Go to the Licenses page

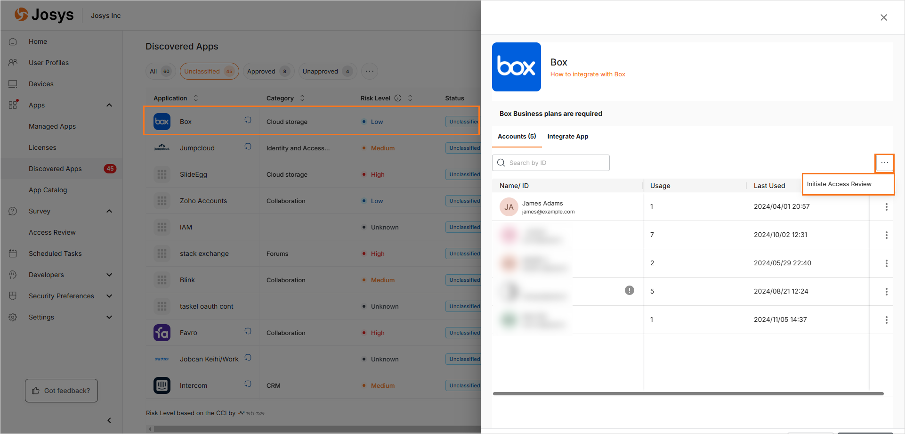pyautogui.click(x=42, y=147)
